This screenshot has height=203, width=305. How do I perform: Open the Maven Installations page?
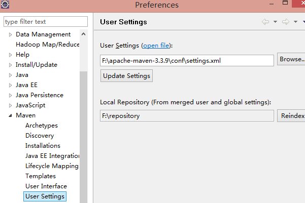pos(43,146)
